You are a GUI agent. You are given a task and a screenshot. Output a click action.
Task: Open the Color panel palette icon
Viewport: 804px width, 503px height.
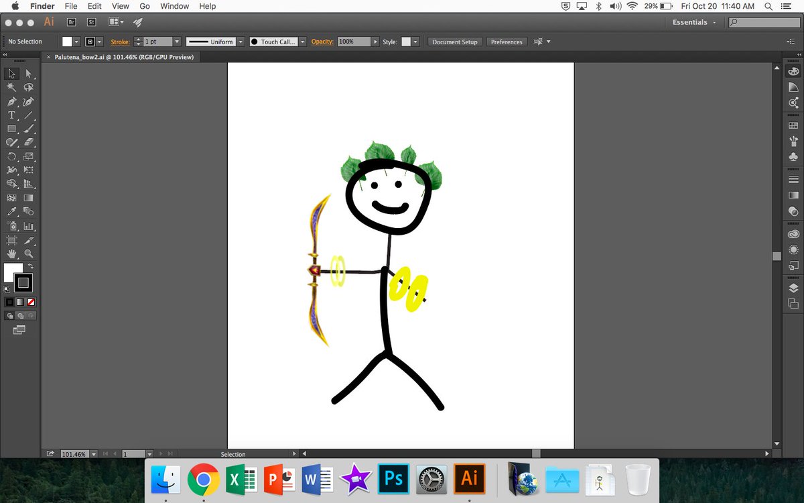[794, 71]
